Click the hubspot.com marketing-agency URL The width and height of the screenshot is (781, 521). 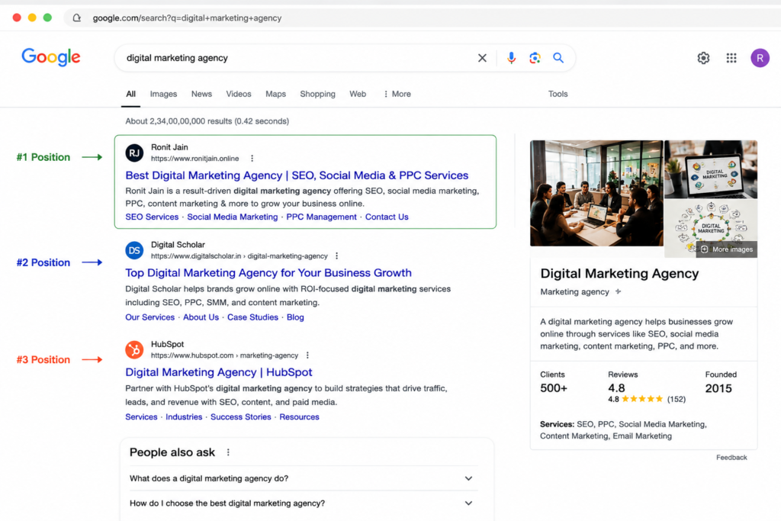click(x=225, y=355)
